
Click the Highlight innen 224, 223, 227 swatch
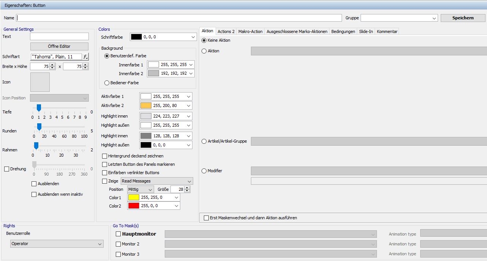[x=146, y=116]
